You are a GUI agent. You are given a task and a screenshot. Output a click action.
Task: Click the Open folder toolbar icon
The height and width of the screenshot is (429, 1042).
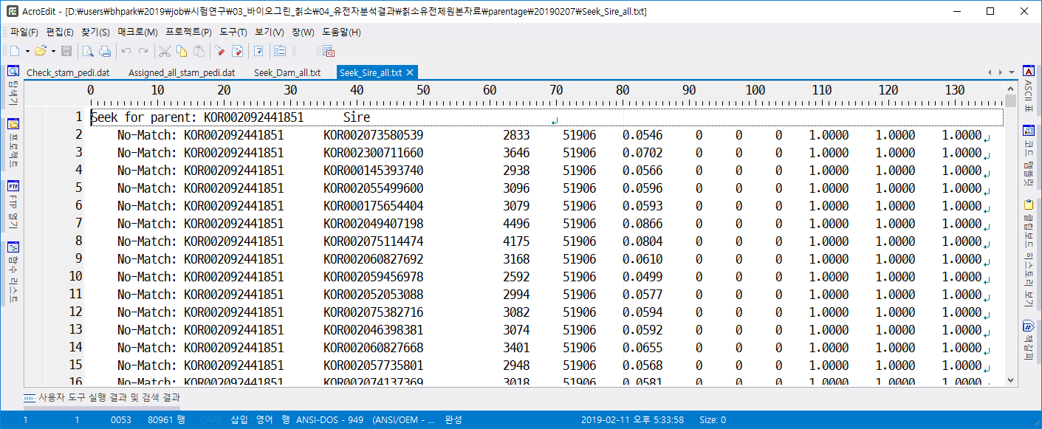point(41,51)
